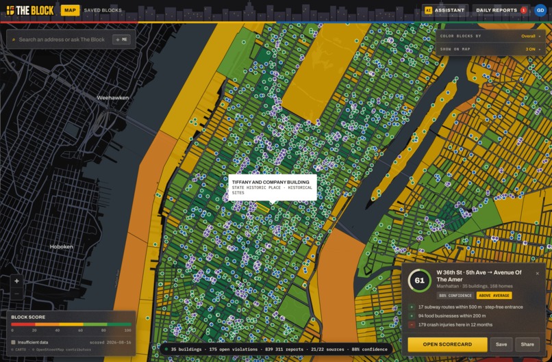The width and height of the screenshot is (552, 362).
Task: Click The Block logo icon
Action: [10, 10]
